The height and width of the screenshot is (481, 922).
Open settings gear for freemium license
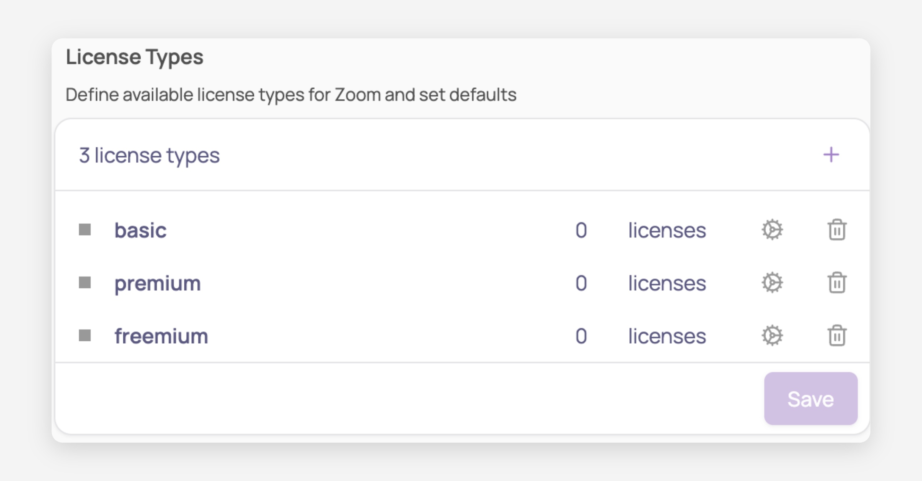coord(772,336)
